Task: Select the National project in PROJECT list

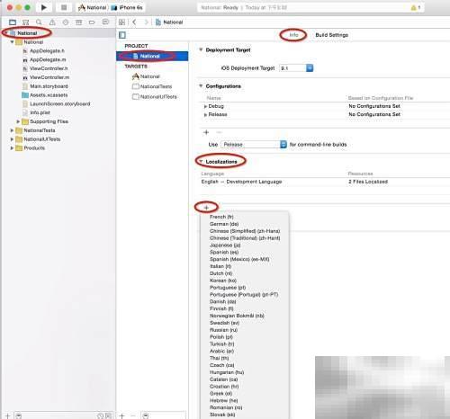Action: coord(152,56)
